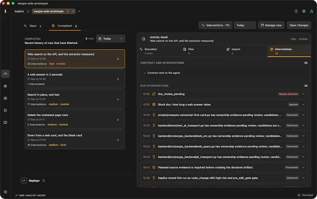317x199 pixels.
Task: Open the settings gear at bottom left
Action: coord(6,192)
